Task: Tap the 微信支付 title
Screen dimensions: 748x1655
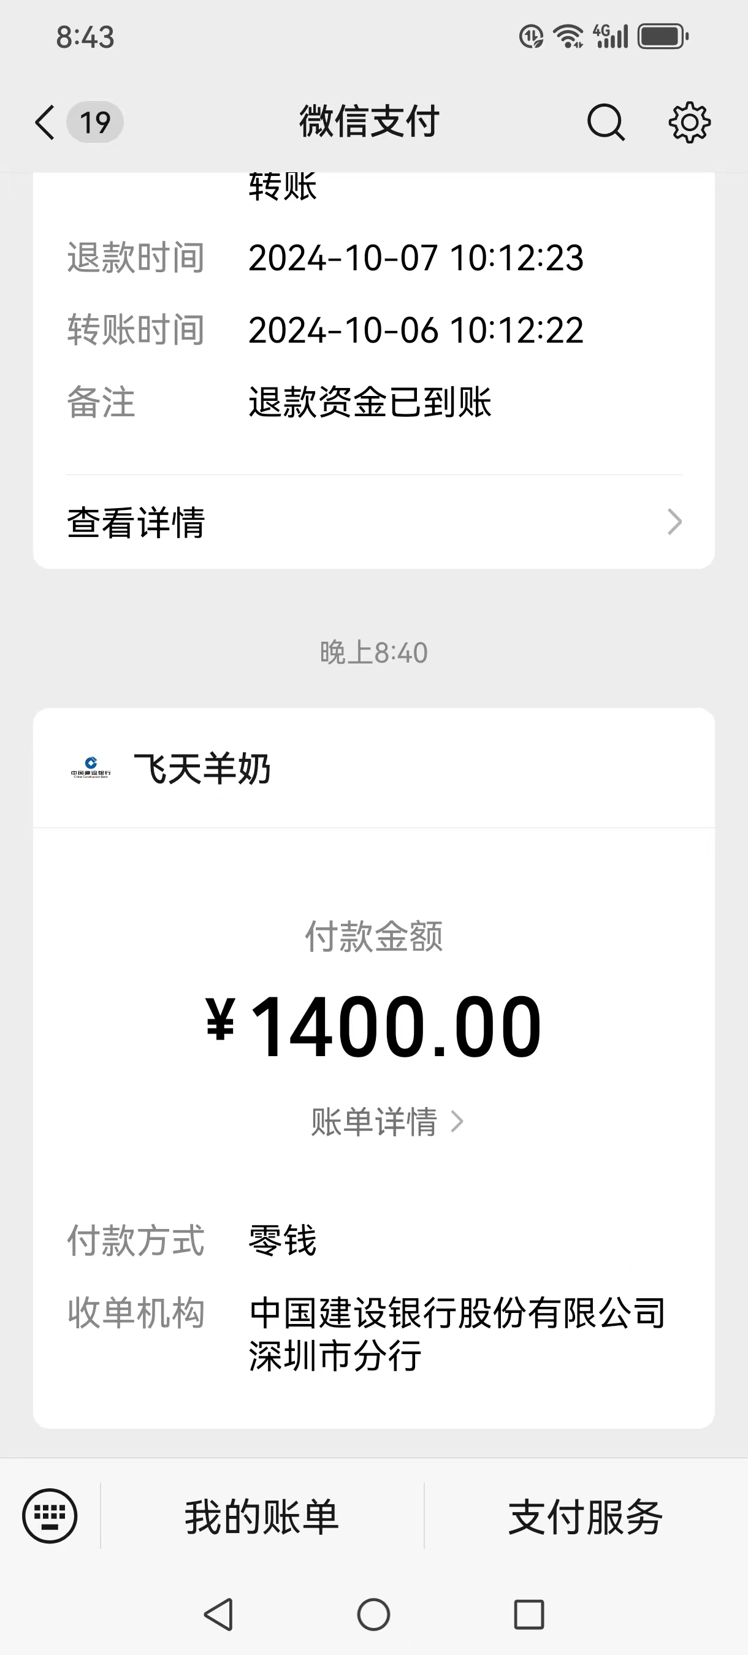Action: pyautogui.click(x=369, y=122)
